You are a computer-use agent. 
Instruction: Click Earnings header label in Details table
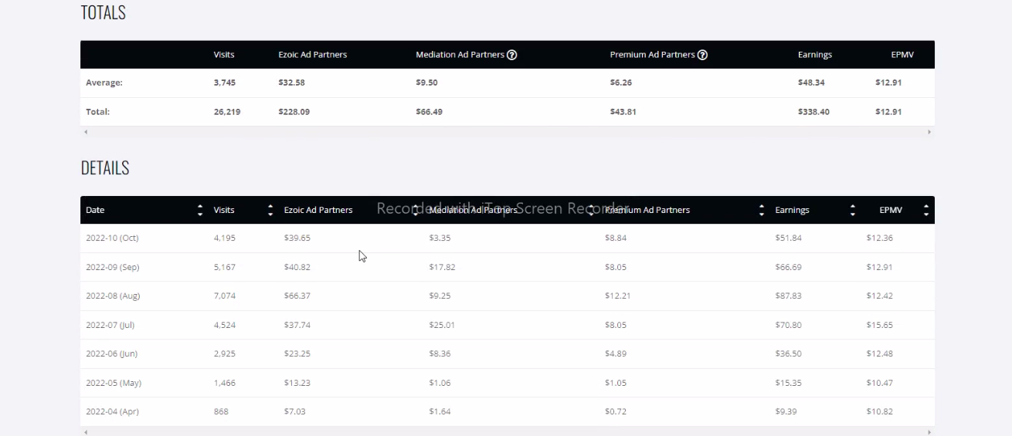tap(793, 210)
